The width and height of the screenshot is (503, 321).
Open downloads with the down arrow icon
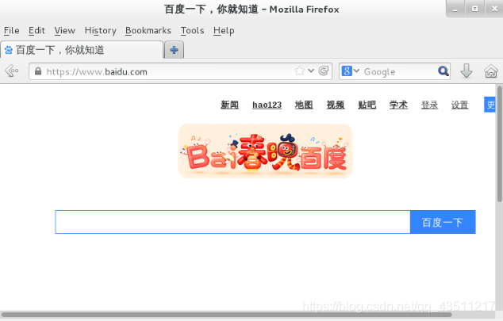[467, 71]
